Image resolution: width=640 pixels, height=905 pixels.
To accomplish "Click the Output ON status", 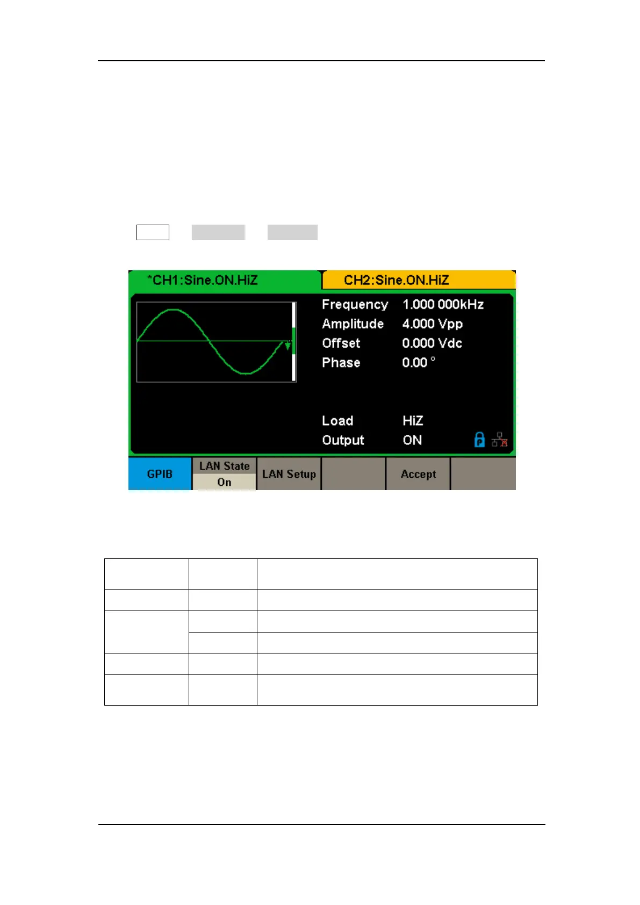I will tap(412, 440).
